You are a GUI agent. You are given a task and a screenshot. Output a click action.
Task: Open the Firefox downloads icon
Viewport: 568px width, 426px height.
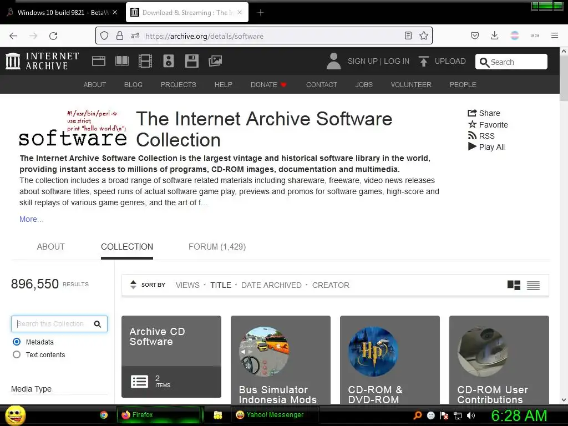coord(494,35)
